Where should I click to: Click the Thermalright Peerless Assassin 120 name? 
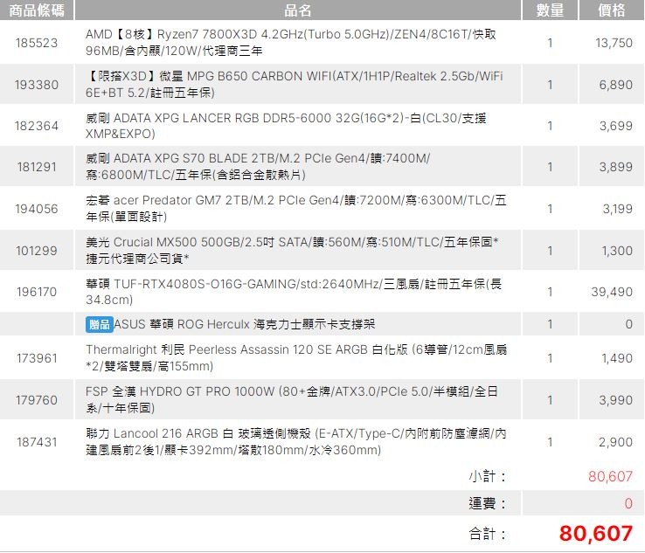tap(296, 357)
